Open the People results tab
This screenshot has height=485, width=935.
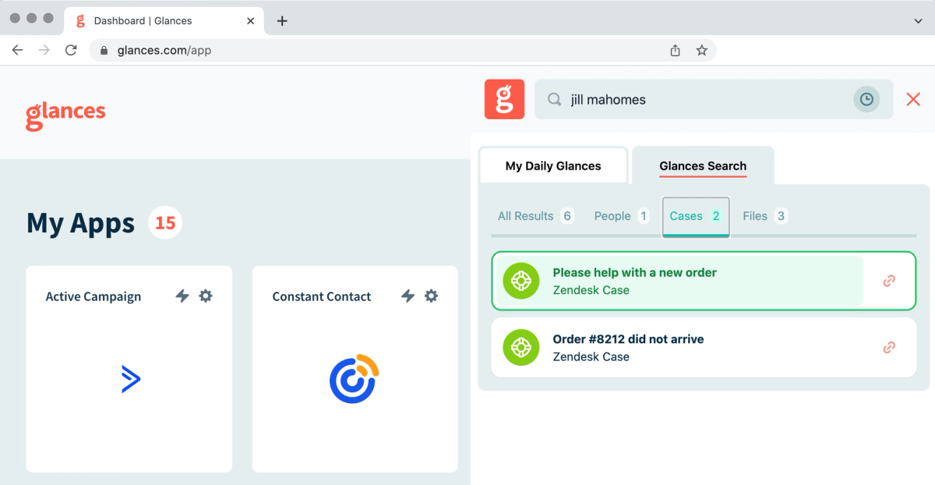click(621, 216)
